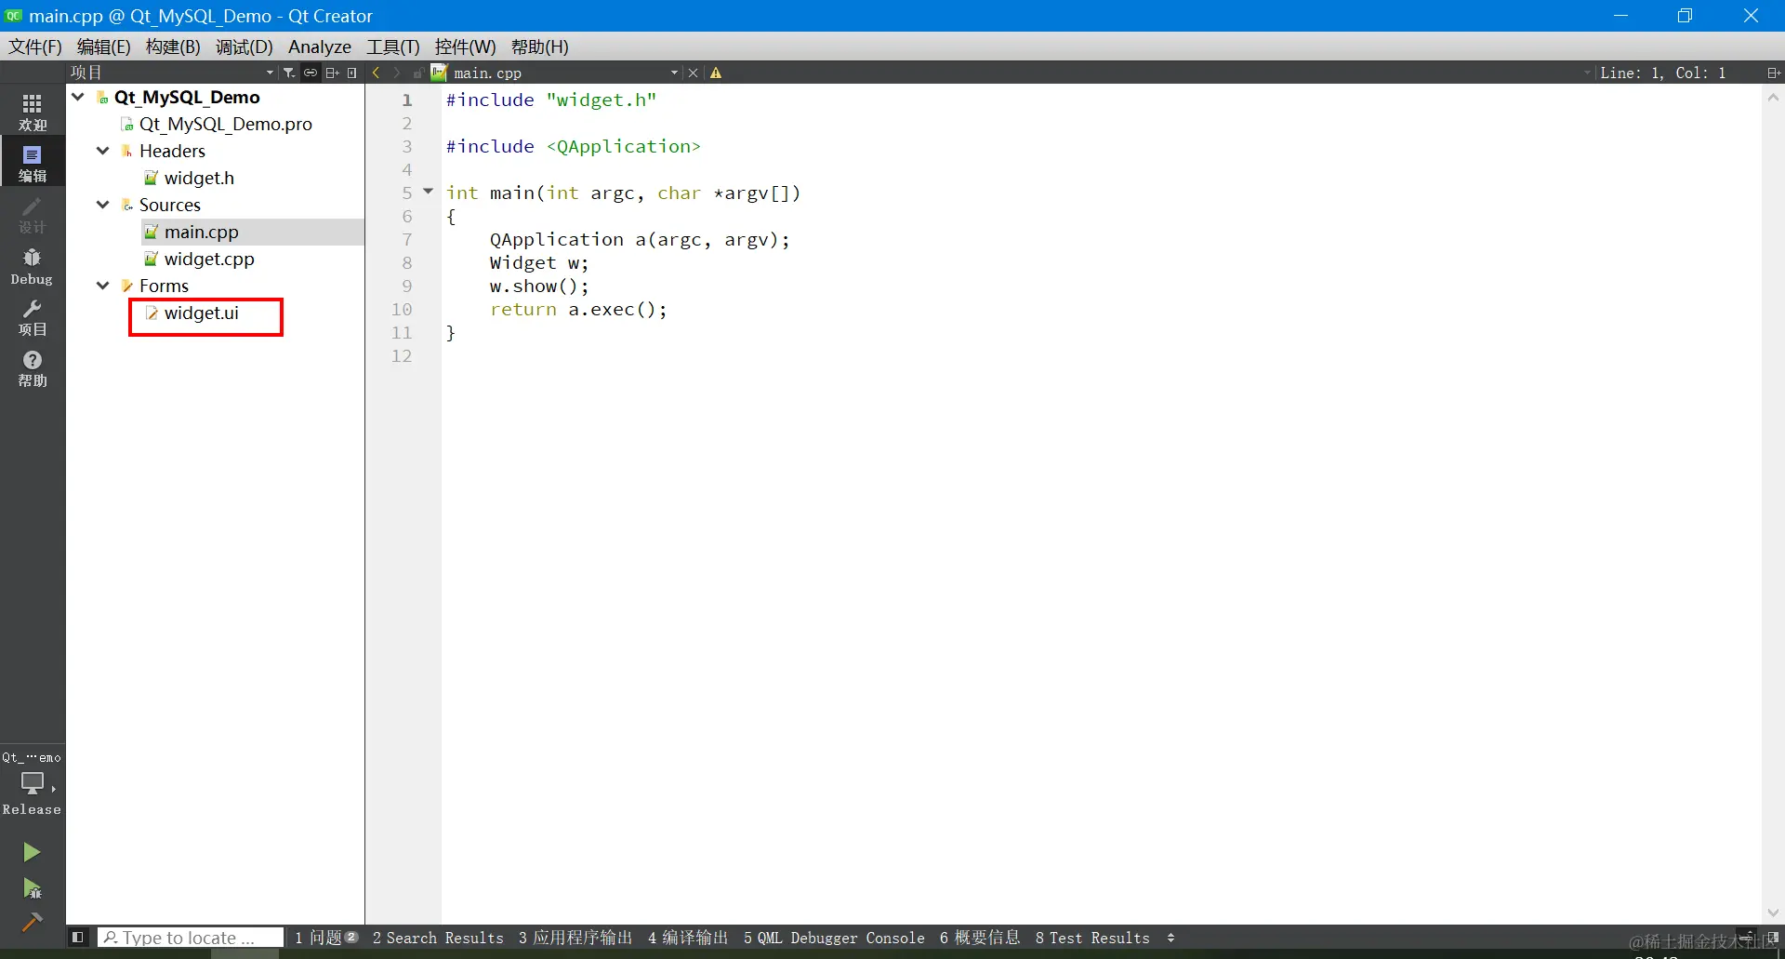Viewport: 1785px width, 959px height.
Task: Place cursor on 'return a.exec();' line
Action: click(x=578, y=310)
